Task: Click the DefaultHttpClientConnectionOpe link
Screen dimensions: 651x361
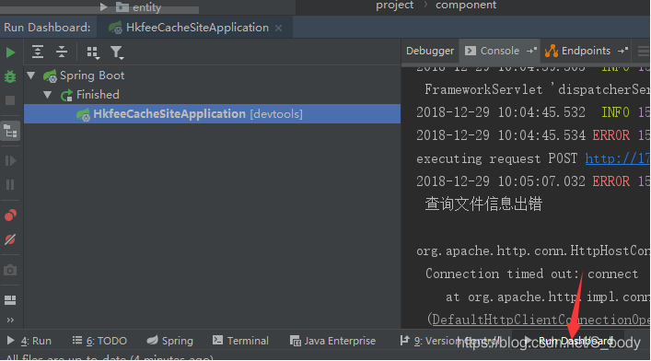Action: [541, 320]
